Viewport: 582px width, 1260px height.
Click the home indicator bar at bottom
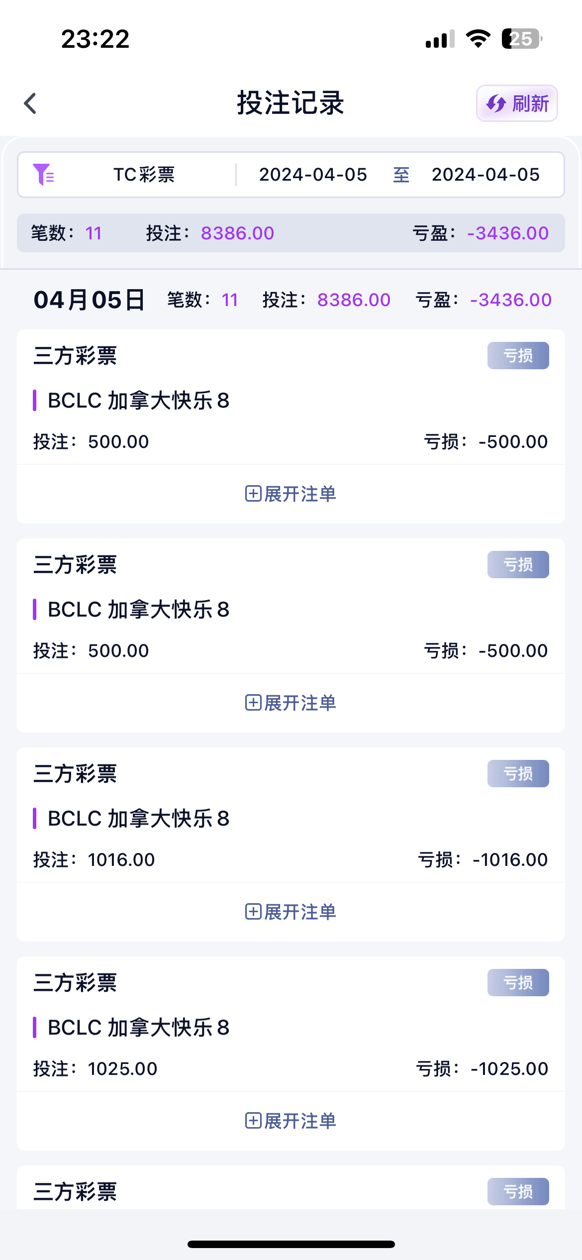(x=291, y=1244)
